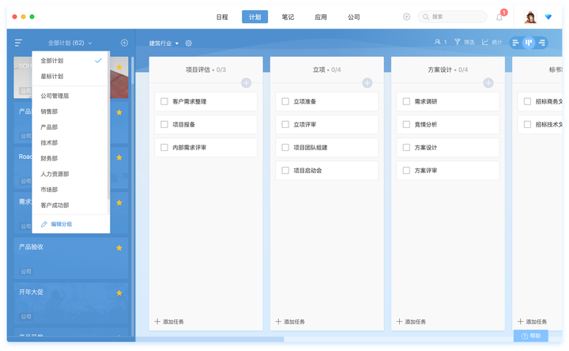This screenshot has height=351, width=569.
Task: Check the 竞情分析 task checkbox
Action: pyautogui.click(x=406, y=124)
